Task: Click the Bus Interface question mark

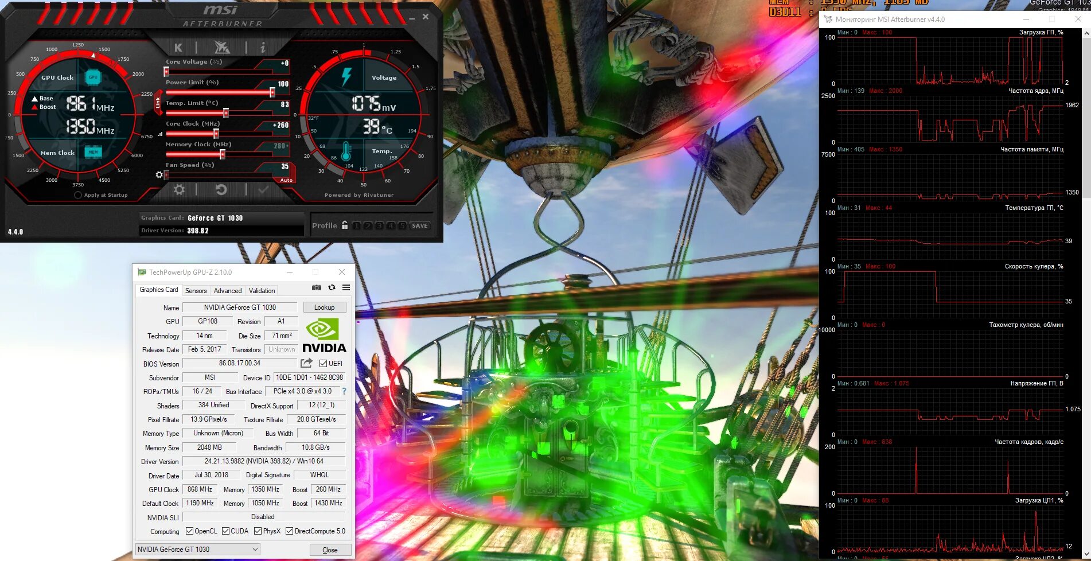Action: [344, 391]
